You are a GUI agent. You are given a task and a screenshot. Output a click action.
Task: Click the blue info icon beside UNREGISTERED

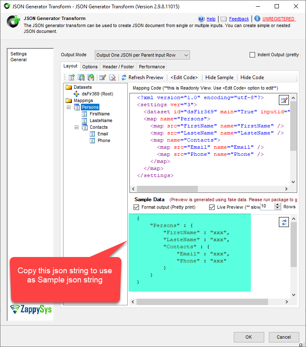[x=257, y=19]
